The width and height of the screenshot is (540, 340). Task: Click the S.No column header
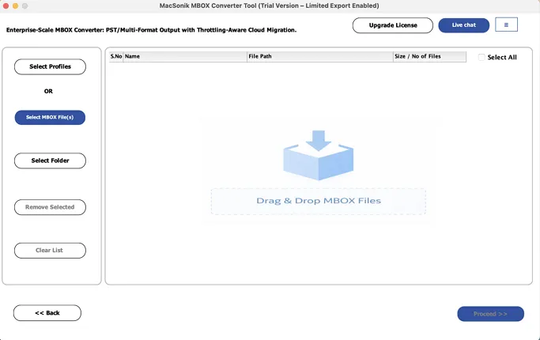[116, 56]
